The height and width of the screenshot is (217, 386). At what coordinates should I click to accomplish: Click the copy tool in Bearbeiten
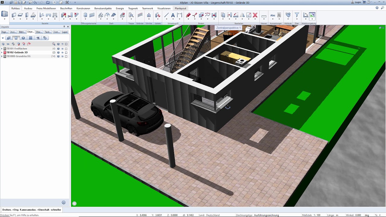223,15
